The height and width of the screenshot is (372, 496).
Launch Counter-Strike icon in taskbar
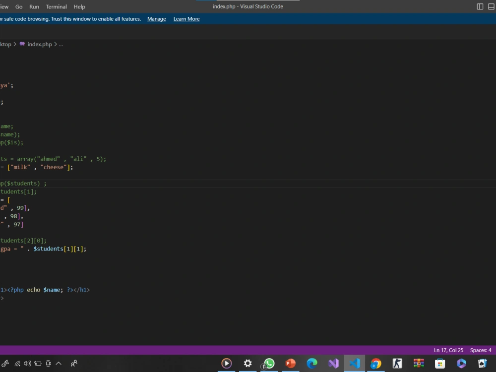tap(397, 364)
